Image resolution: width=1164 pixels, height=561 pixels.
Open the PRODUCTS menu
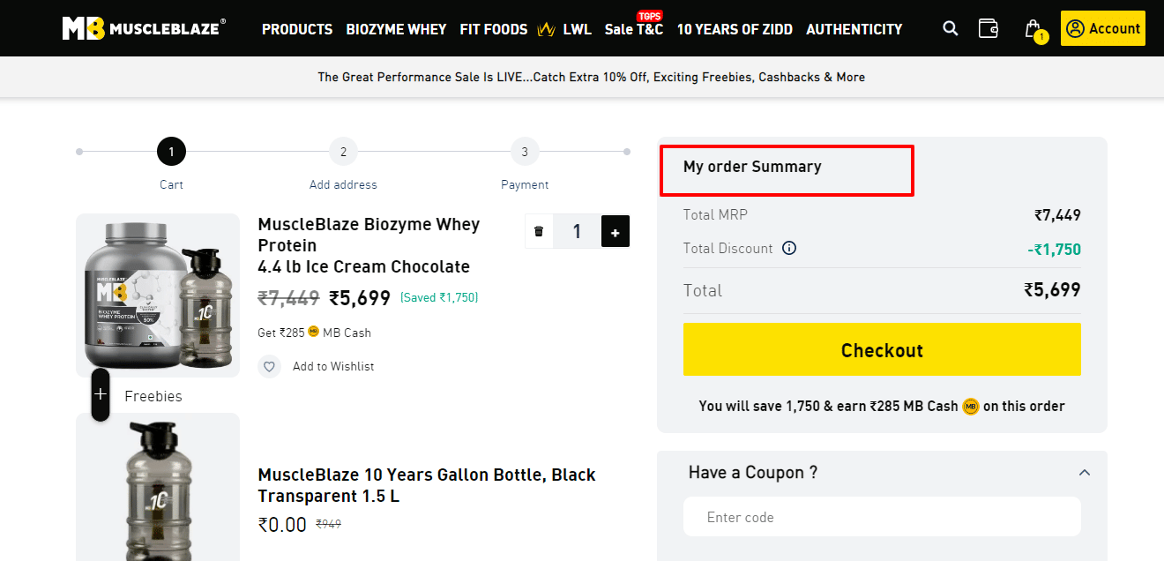(297, 29)
